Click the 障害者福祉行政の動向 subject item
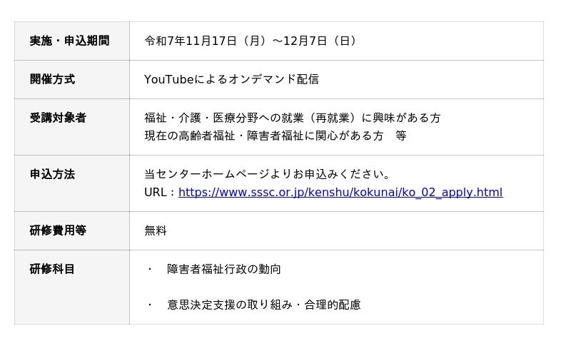The height and width of the screenshot is (346, 571). click(224, 269)
